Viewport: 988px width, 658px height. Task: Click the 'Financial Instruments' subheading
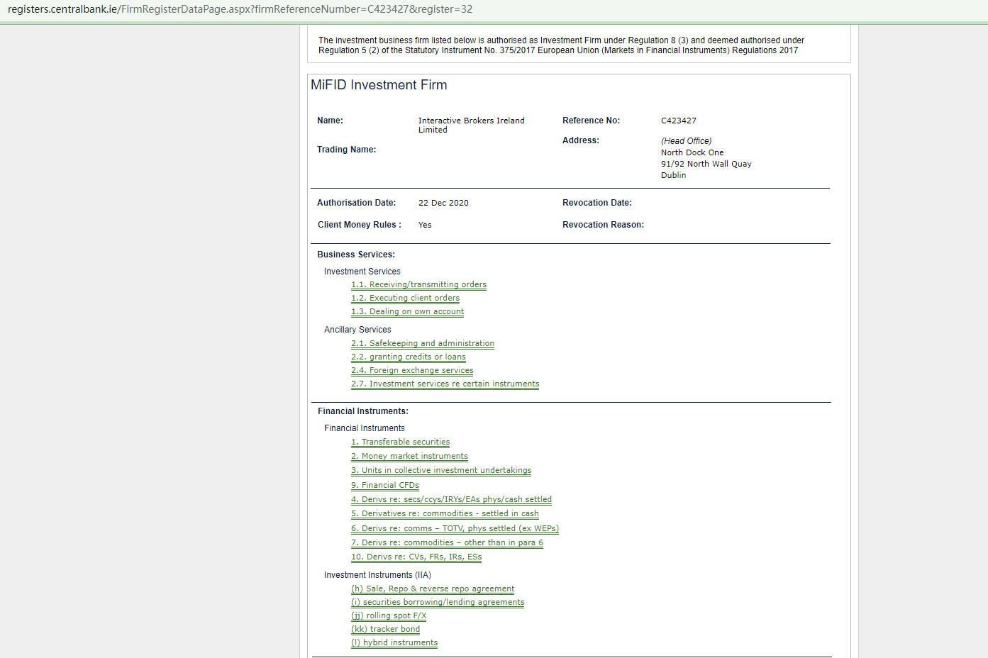point(365,428)
